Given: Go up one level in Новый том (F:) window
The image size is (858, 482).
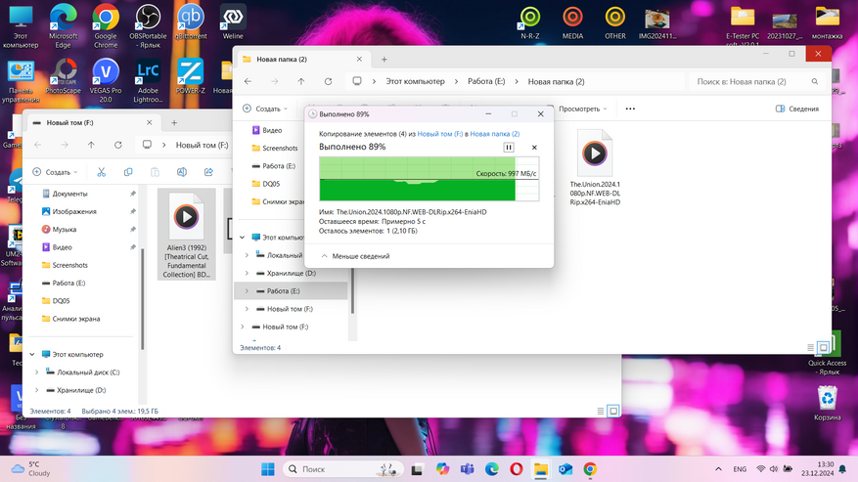Looking at the screenshot, I should point(91,145).
